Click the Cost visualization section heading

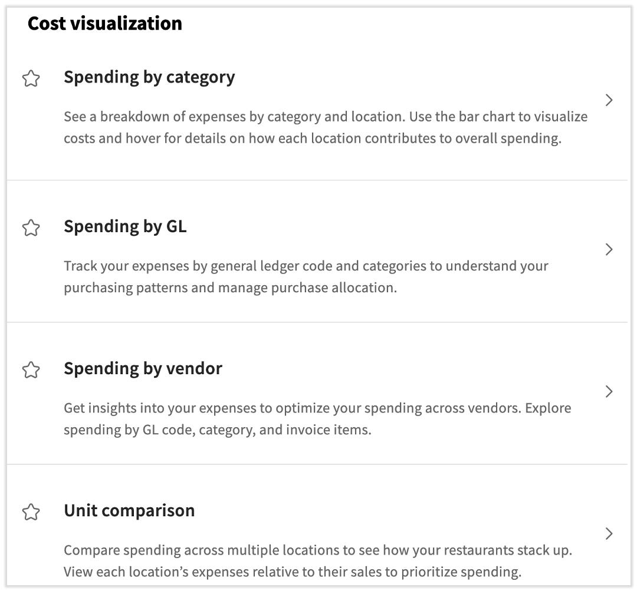click(105, 24)
